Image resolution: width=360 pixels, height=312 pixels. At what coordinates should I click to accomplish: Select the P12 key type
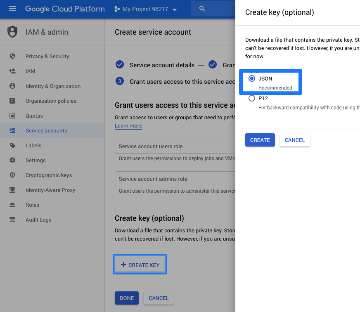pyautogui.click(x=252, y=99)
